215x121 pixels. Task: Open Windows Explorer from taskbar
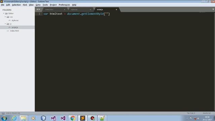pyautogui.click(x=24, y=118)
